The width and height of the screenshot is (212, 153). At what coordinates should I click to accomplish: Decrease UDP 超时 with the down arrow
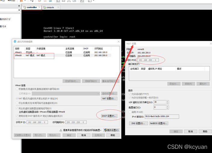(x=167, y=103)
